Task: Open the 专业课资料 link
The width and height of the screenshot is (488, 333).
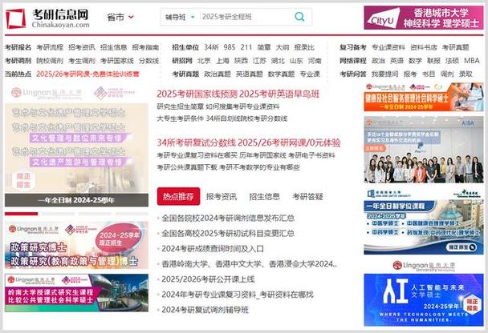Action: (388, 47)
